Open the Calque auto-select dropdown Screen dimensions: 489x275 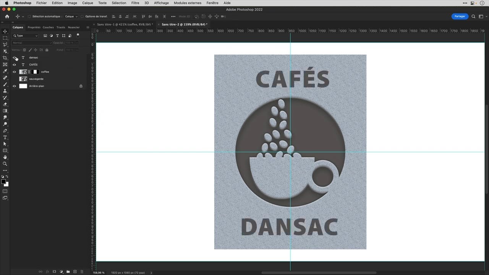click(71, 16)
